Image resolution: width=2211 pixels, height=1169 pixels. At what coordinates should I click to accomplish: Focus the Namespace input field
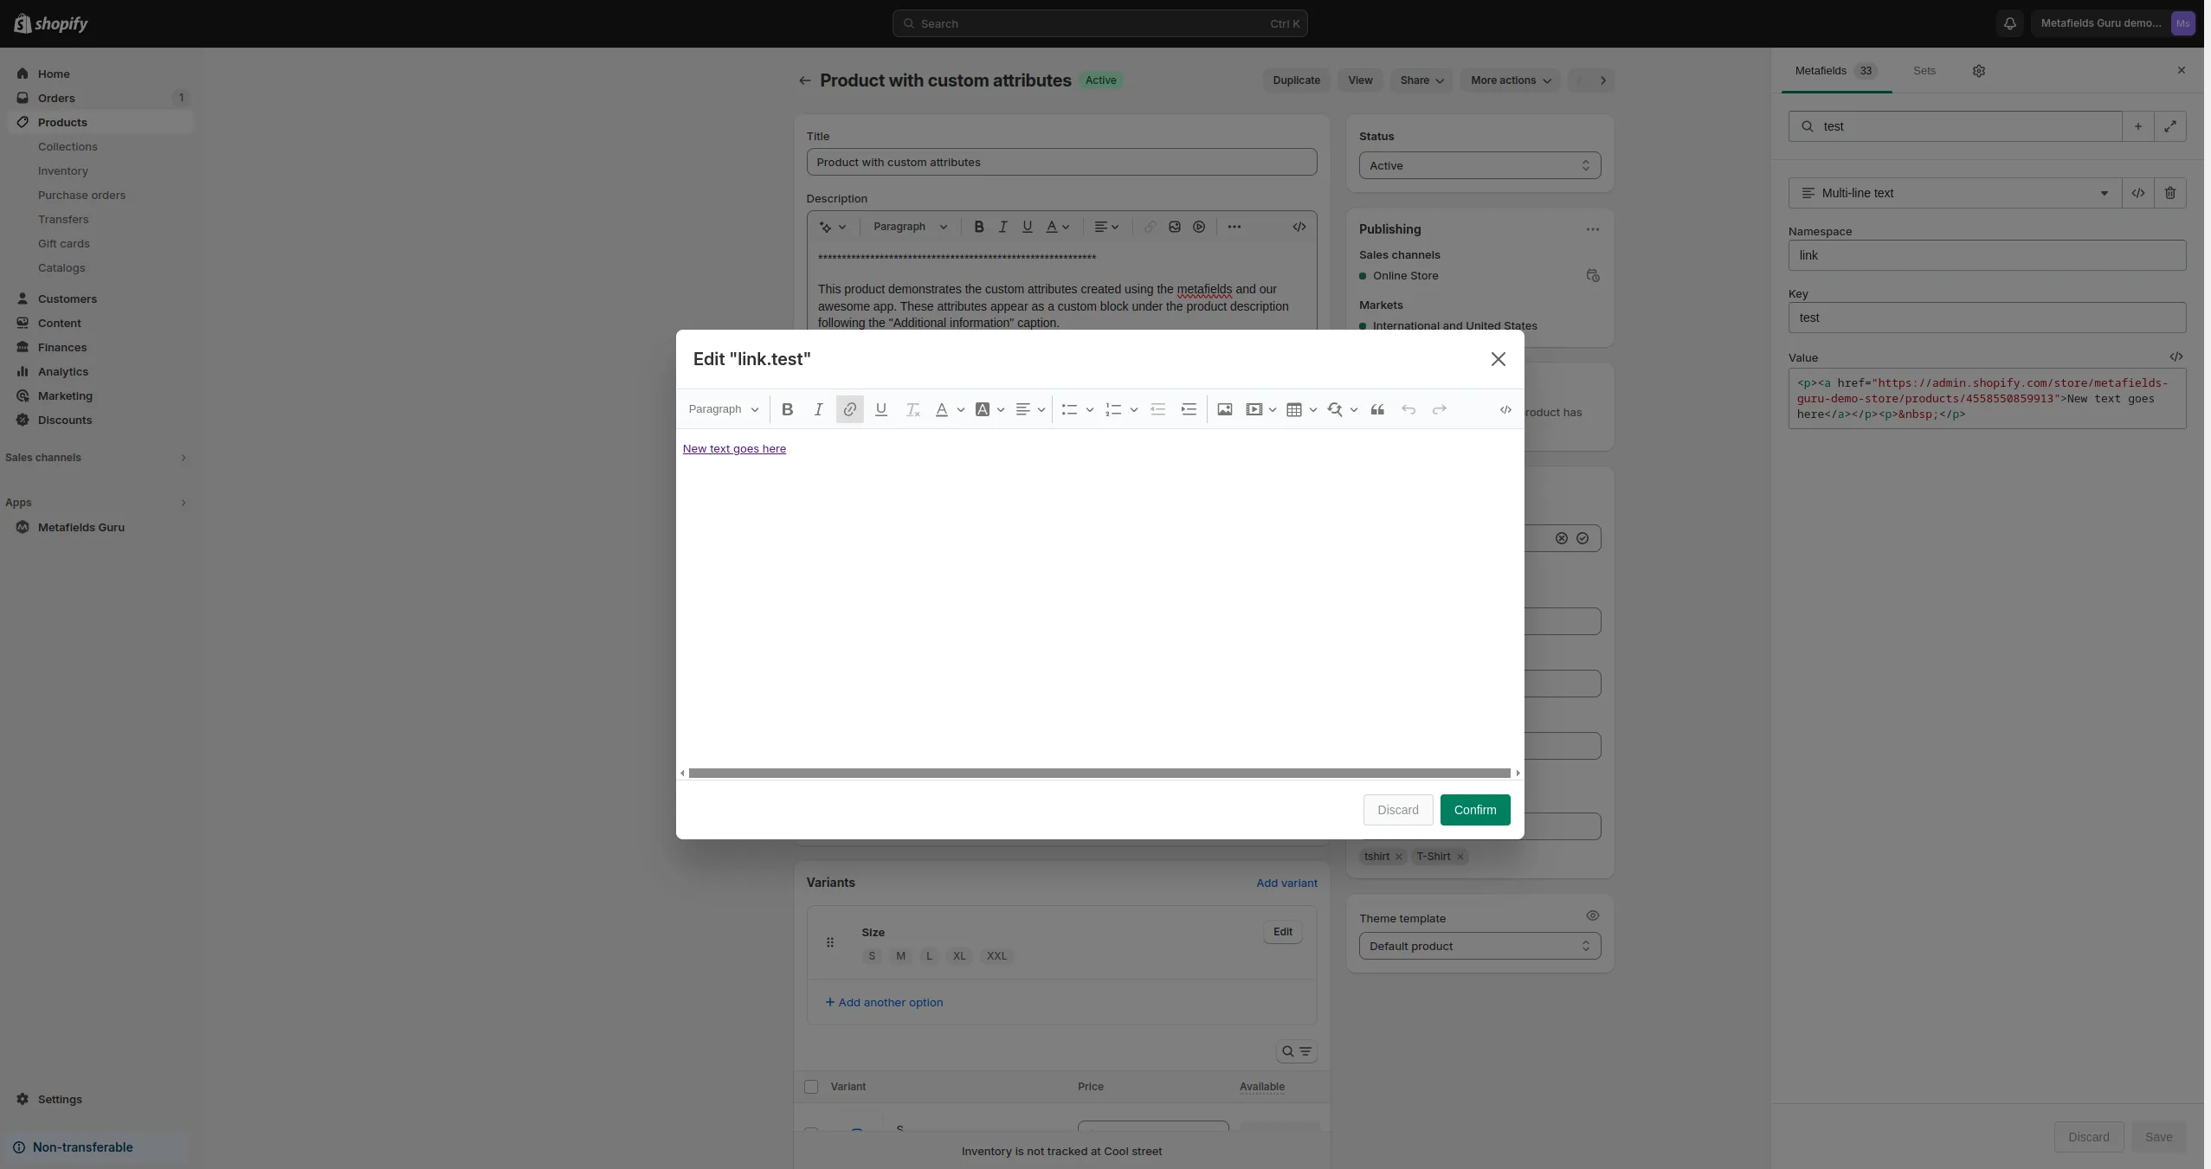1986,255
